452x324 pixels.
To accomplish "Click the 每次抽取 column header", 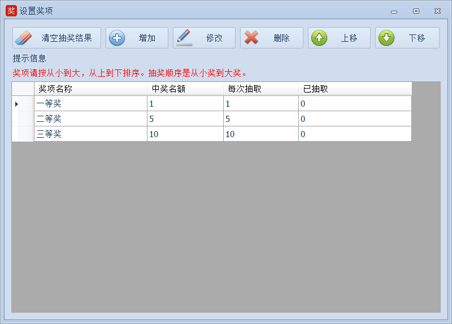I will click(x=260, y=89).
